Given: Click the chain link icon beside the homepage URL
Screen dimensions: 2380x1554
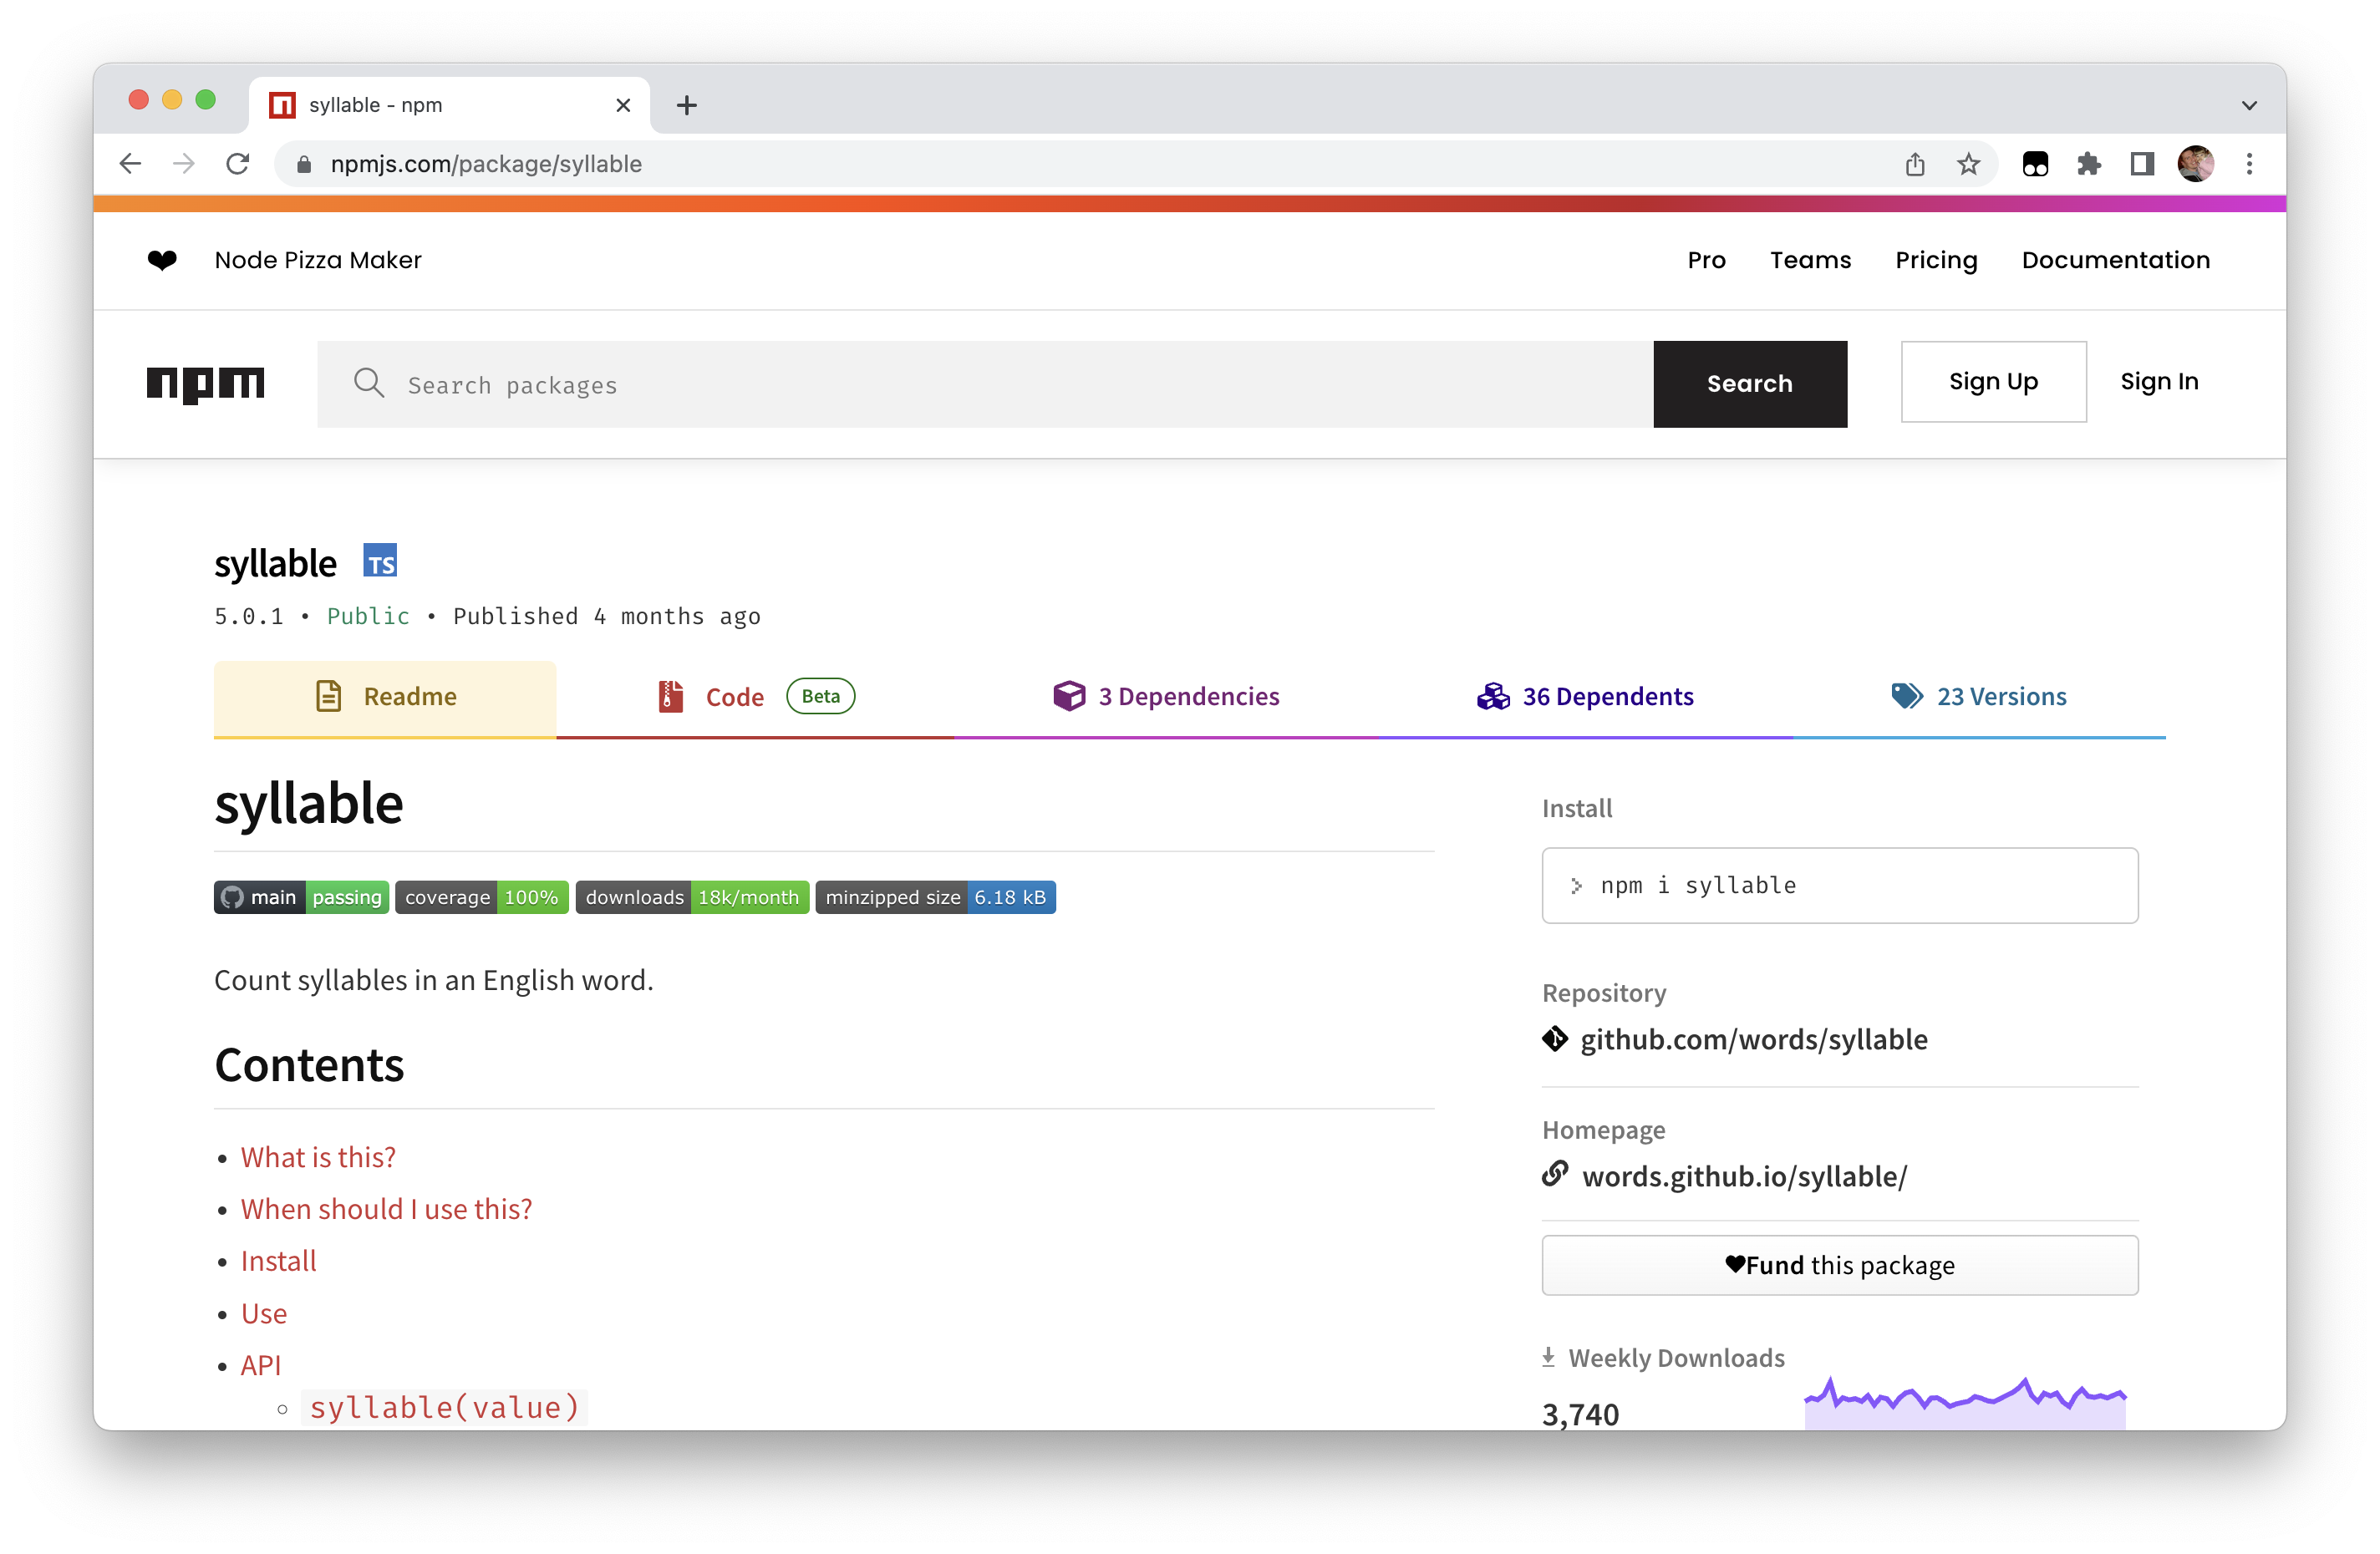Looking at the screenshot, I should click(1556, 1174).
